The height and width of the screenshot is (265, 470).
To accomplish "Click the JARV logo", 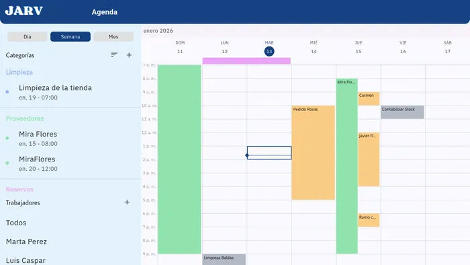I will click(x=24, y=11).
